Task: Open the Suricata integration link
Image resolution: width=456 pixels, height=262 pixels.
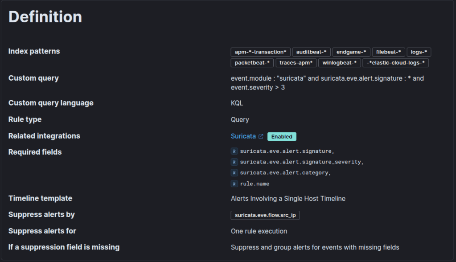Action: (243, 136)
